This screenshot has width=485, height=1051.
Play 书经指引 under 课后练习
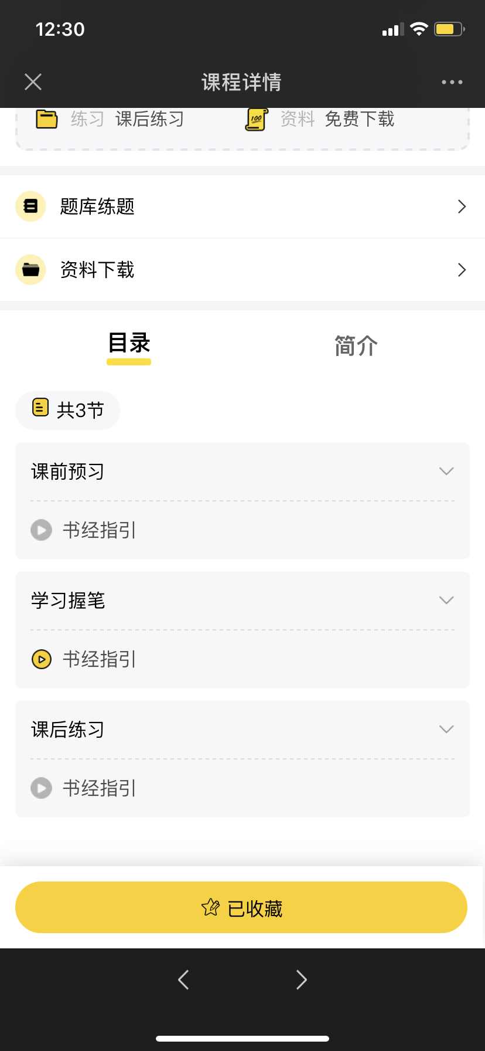pyautogui.click(x=42, y=788)
